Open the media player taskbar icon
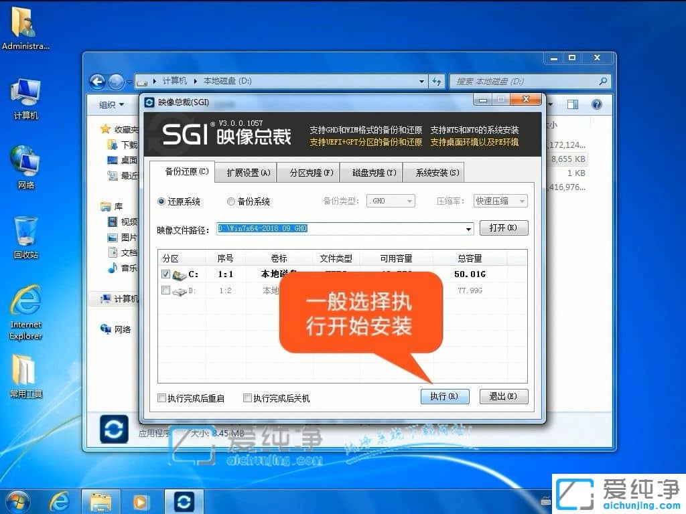This screenshot has width=686, height=514. 141,501
